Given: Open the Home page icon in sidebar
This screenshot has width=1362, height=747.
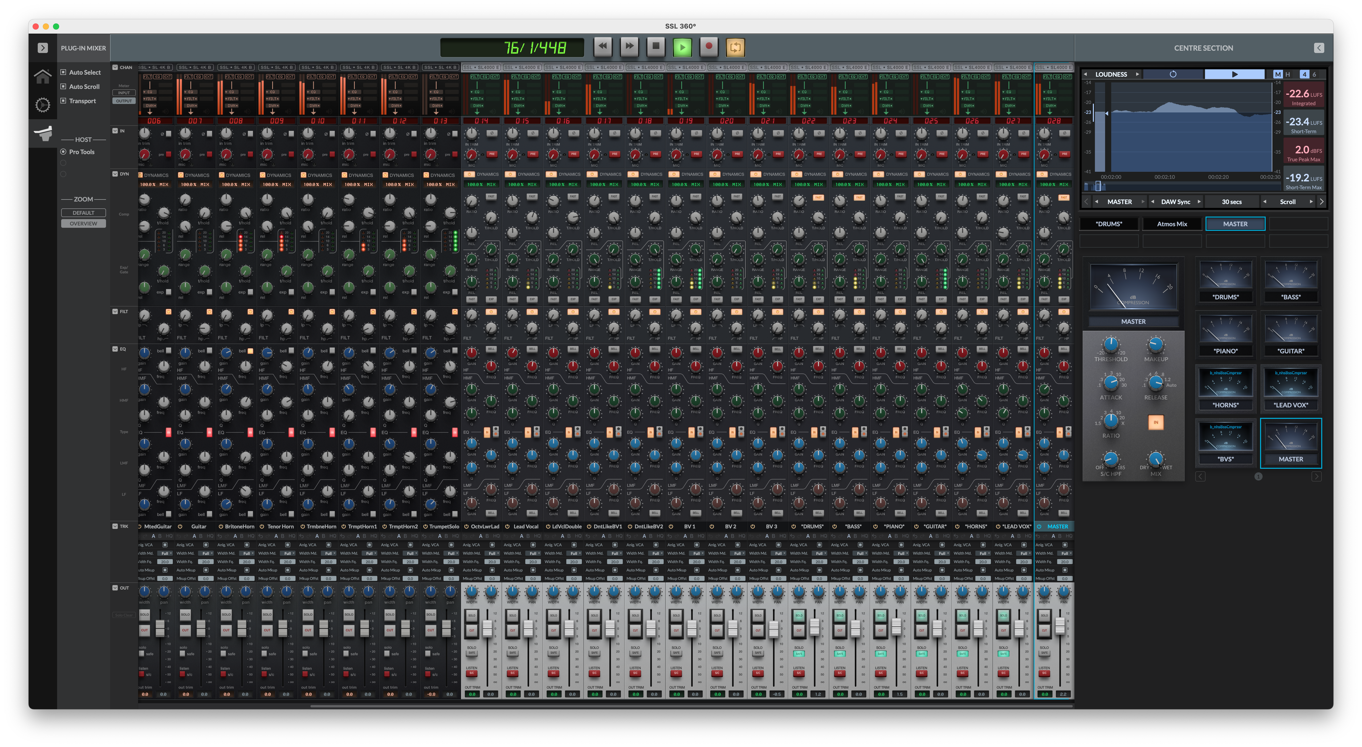Looking at the screenshot, I should 43,76.
